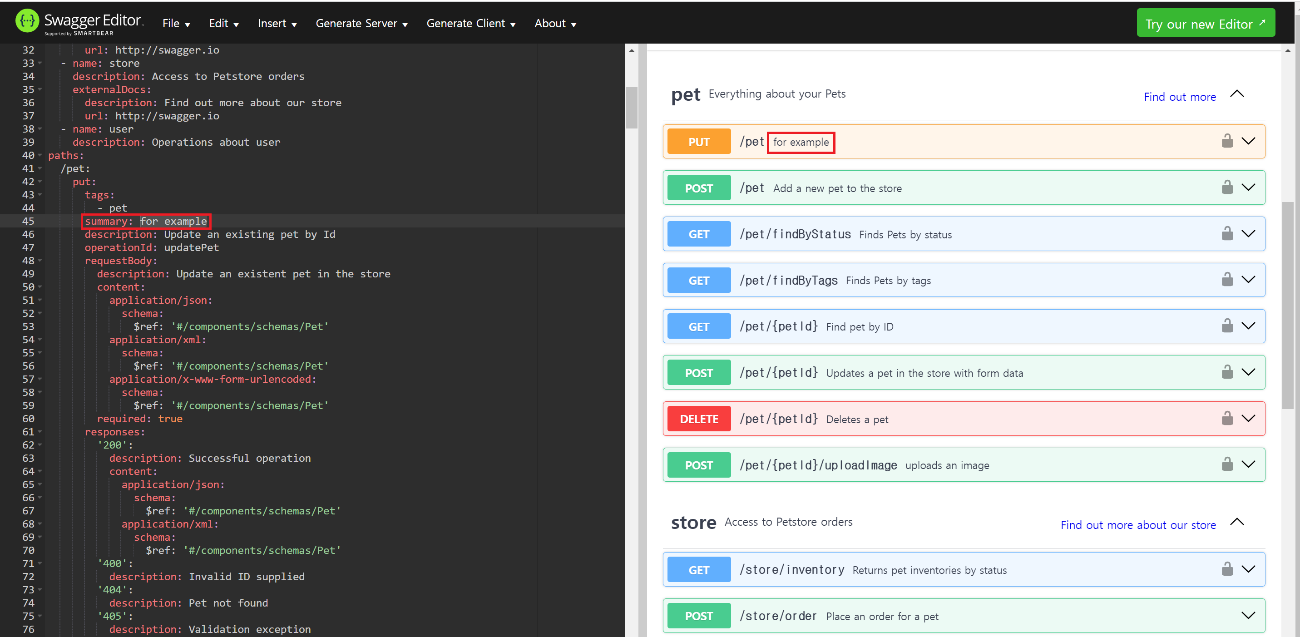This screenshot has width=1300, height=637.
Task: Collapse the store tag section chevron
Action: pyautogui.click(x=1236, y=522)
